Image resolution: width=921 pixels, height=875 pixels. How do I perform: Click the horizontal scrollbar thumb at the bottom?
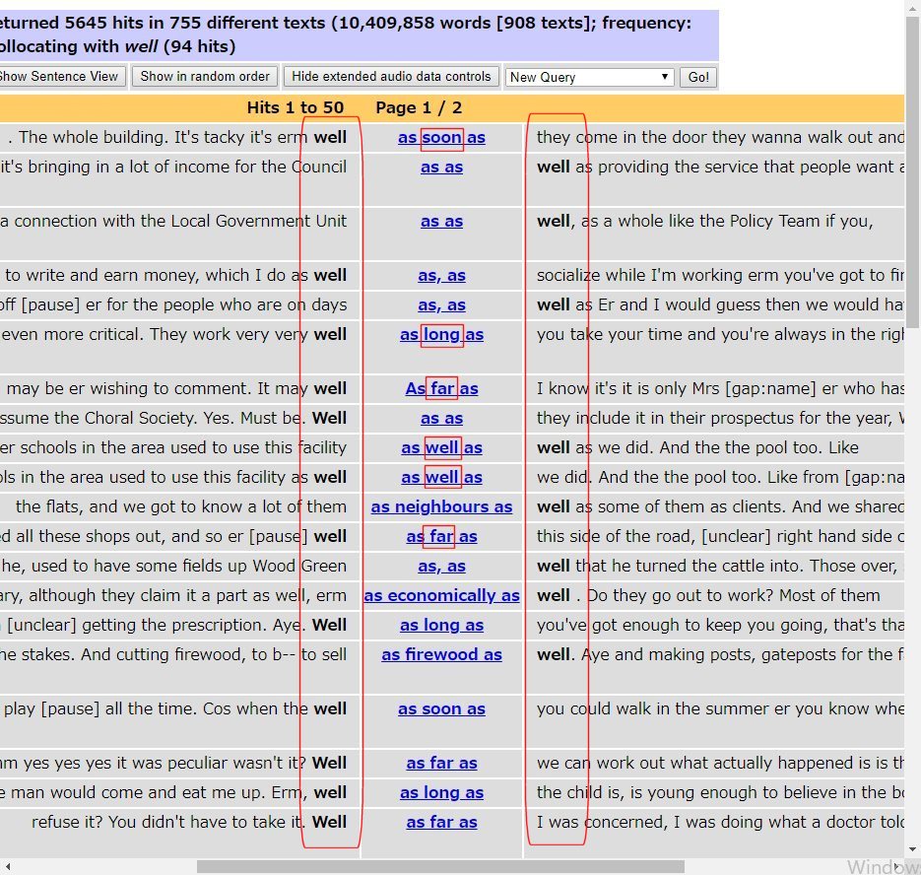point(439,867)
